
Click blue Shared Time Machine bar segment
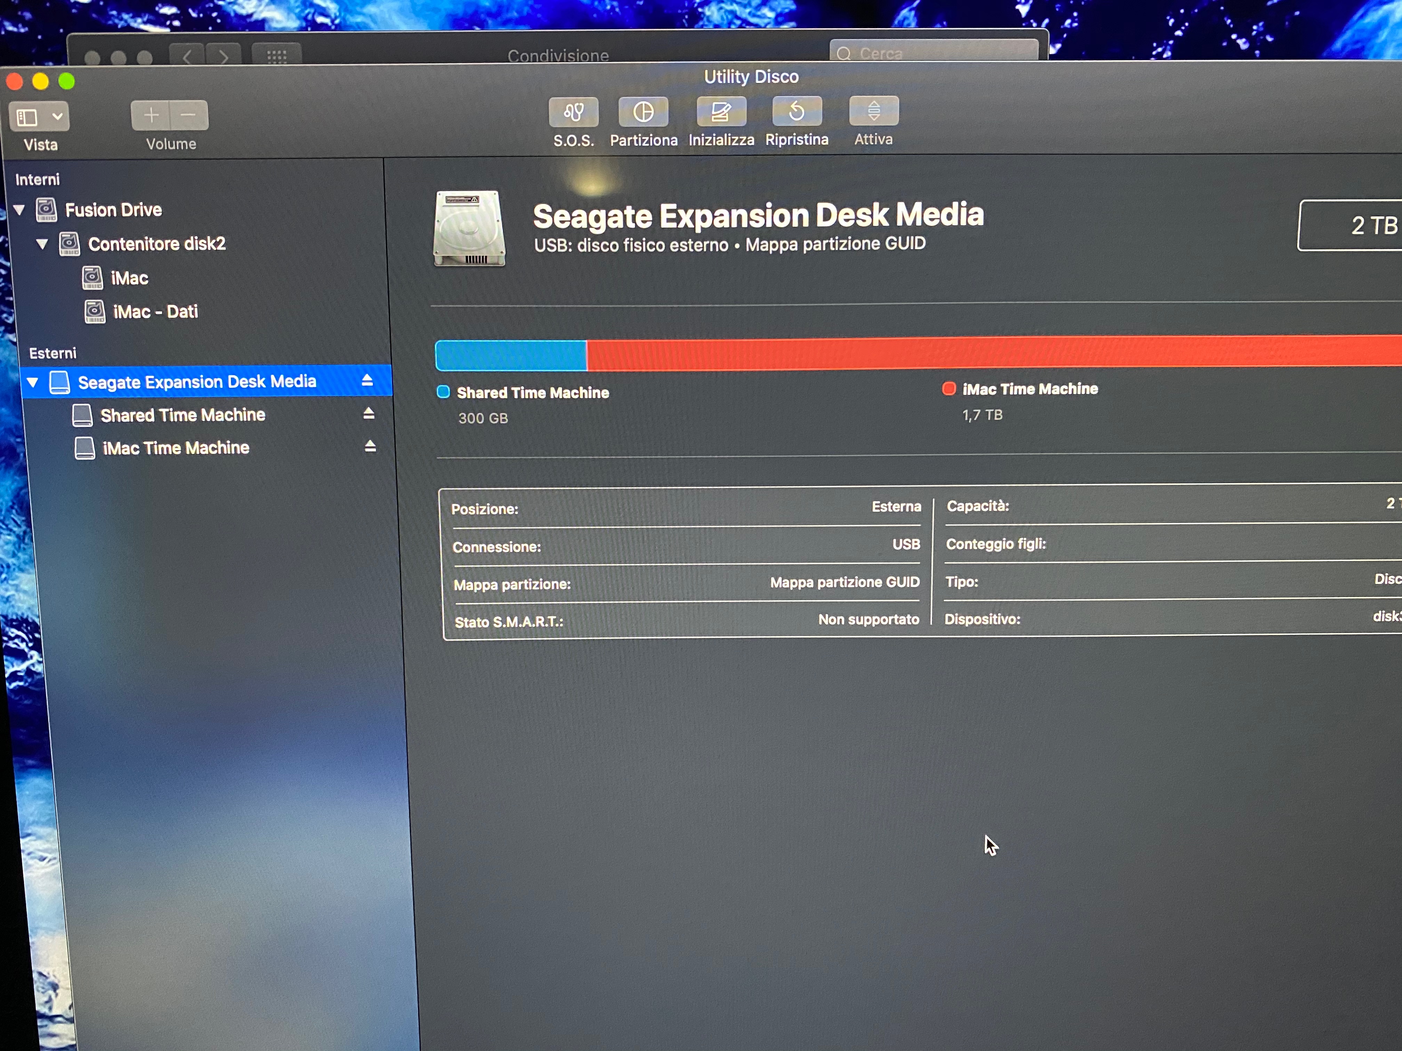point(510,356)
